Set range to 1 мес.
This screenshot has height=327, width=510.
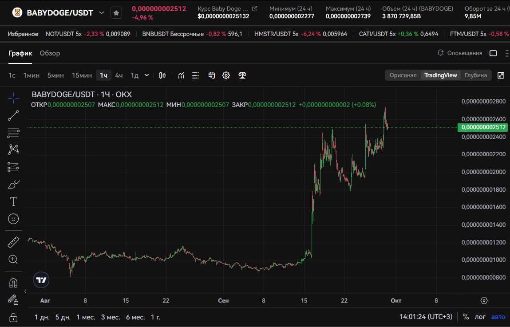[86, 317]
